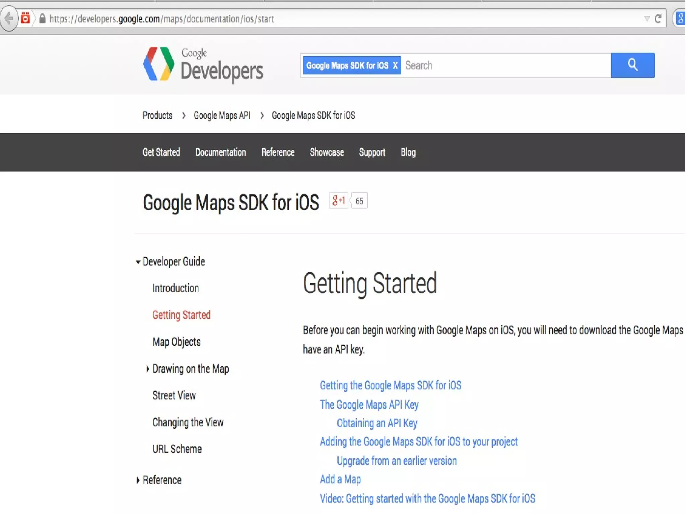Click the 65 plus-one count bubble

point(359,201)
